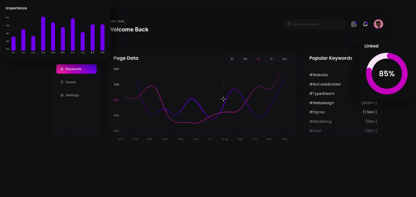Click the Linked card title
The height and width of the screenshot is (197, 416).
click(x=372, y=46)
